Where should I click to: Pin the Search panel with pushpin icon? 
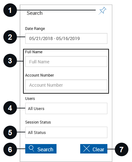[102, 11]
